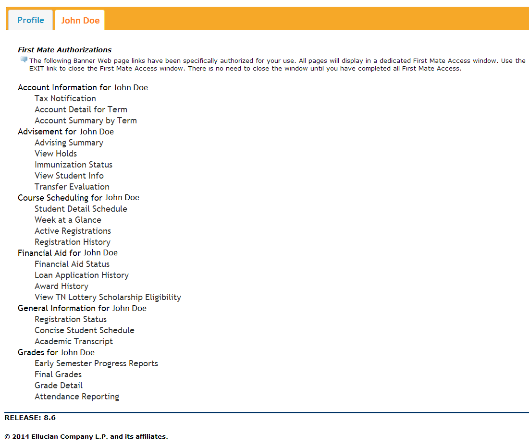Viewport: 529px width, 444px height.
Task: Open the Advising Summary page
Action: coord(69,143)
